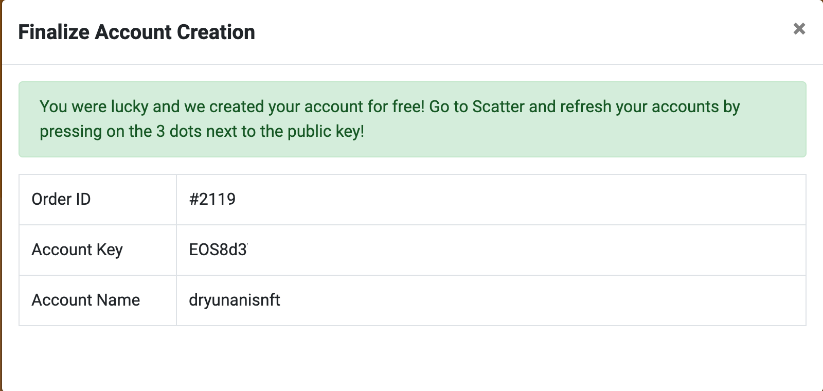Click the order number #2119
Screen dimensions: 823x391
tap(212, 199)
